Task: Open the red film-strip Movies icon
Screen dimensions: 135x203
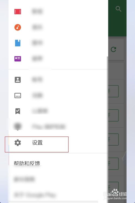Action: [18, 12]
